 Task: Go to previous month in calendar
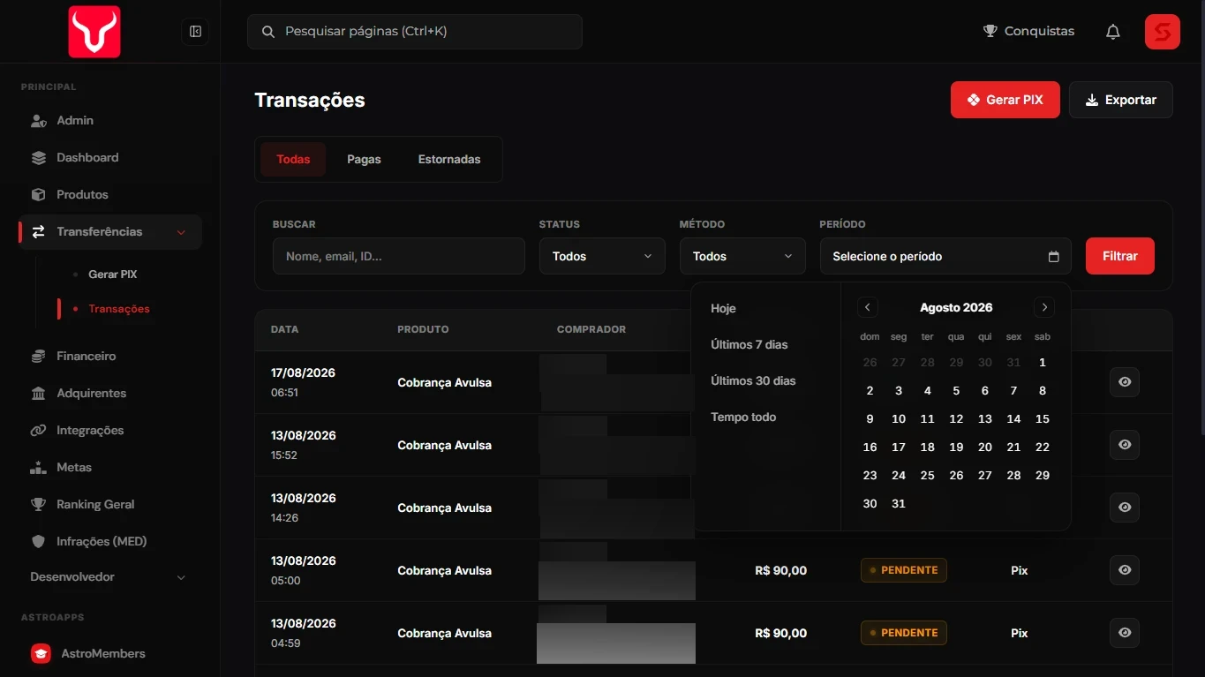pos(868,307)
